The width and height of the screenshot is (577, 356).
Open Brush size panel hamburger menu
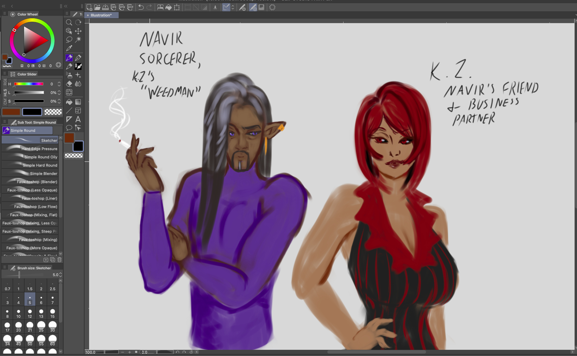(x=4, y=268)
